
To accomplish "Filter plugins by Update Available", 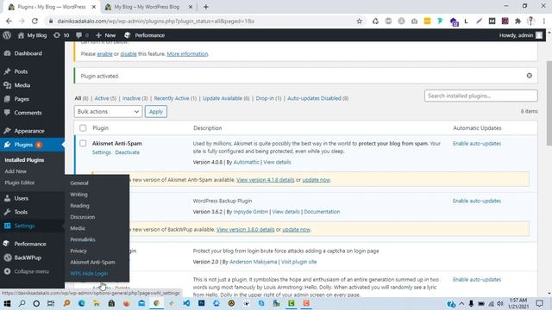I will [226, 98].
